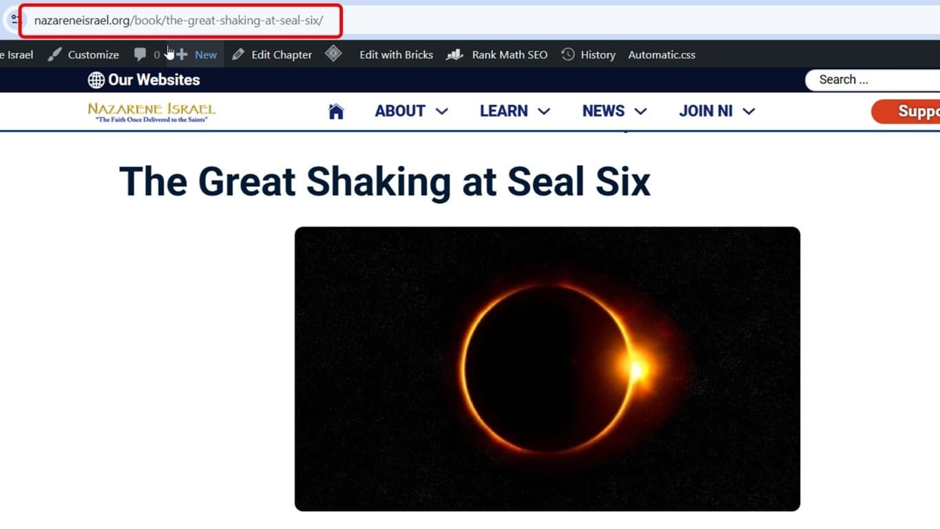
Task: Click the Rank Math SEO icon
Action: pos(454,54)
